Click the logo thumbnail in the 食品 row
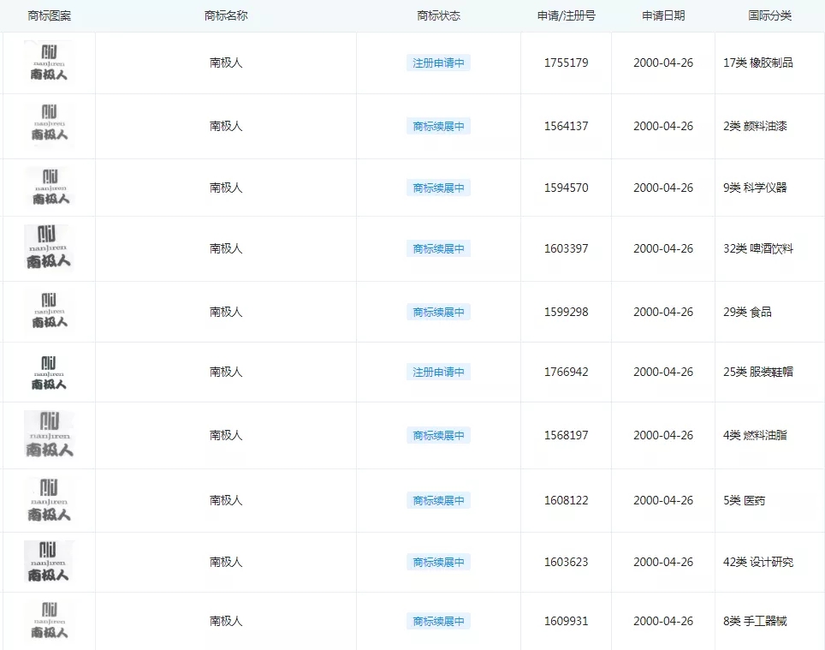 [49, 312]
